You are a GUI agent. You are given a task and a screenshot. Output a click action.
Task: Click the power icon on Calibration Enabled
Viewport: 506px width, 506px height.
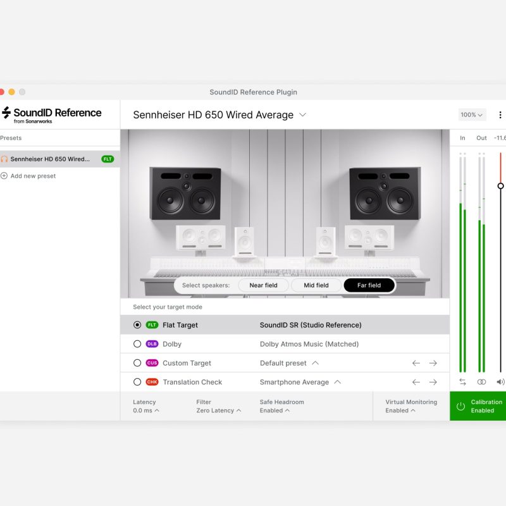tap(461, 406)
